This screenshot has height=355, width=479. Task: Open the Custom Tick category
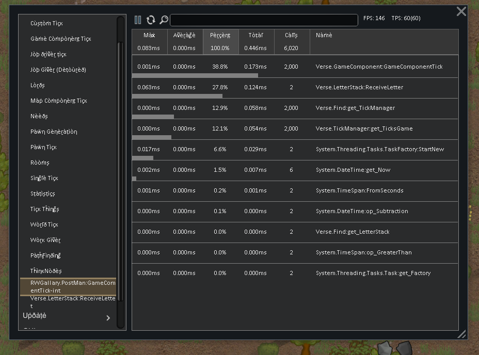coord(46,23)
